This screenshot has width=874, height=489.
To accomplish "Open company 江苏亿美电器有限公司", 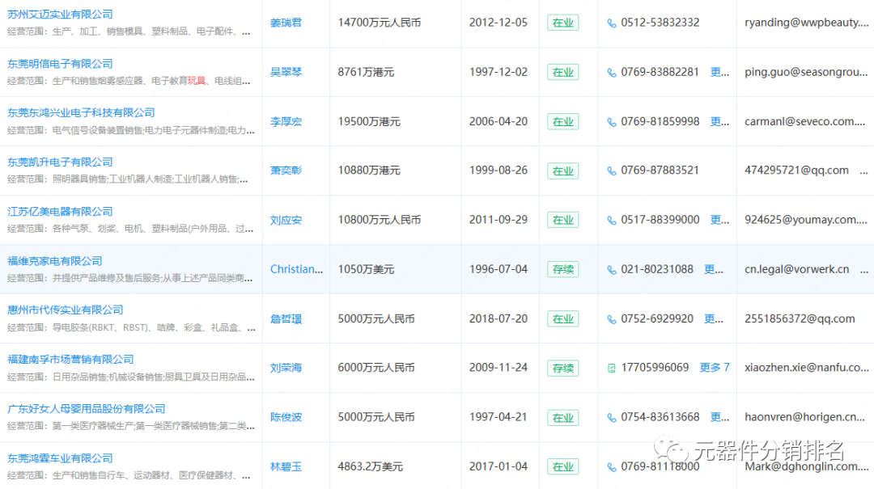I will [x=60, y=212].
